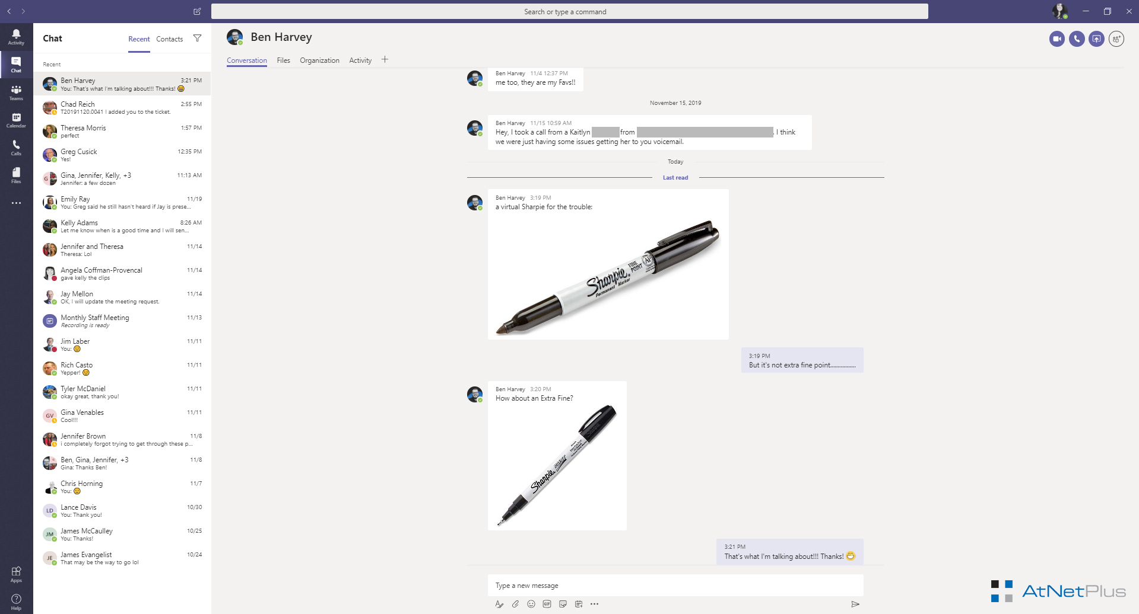Click the 'But it's not extra fine point' message
Viewport: 1139px width, 614px height.
802,360
